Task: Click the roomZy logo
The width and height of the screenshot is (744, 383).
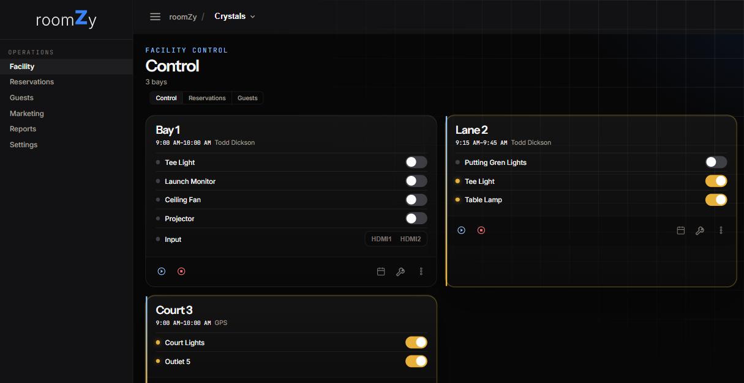Action: [x=66, y=20]
